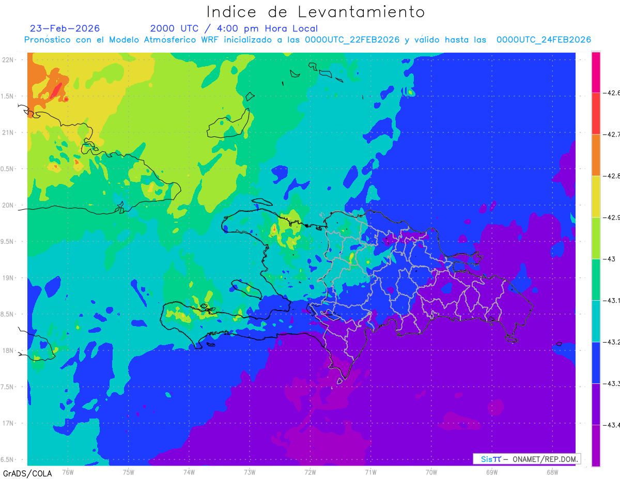The width and height of the screenshot is (620, 479).
Task: Select the cyan legend swatch below -43.1
Action: 596,321
